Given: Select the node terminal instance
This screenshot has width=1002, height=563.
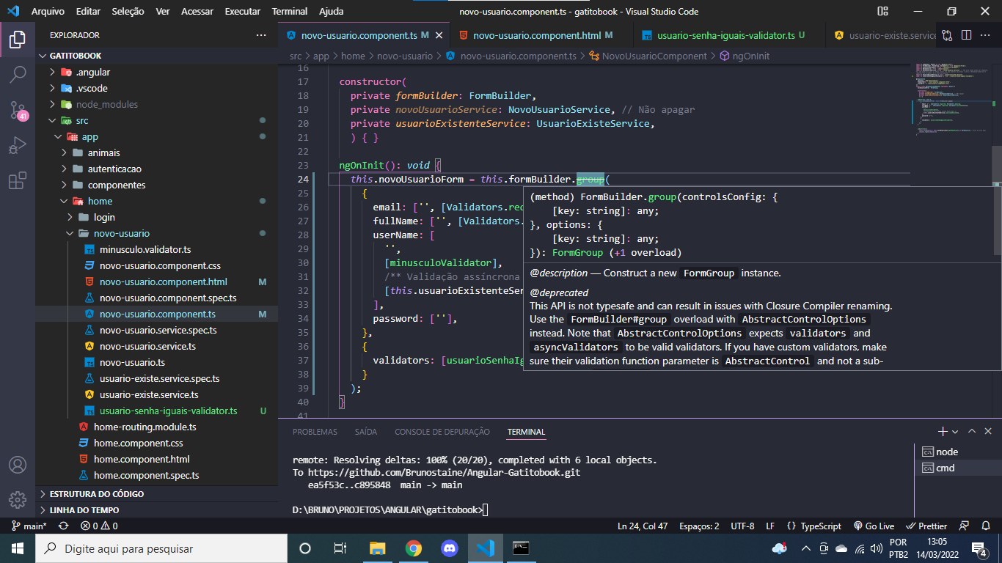Looking at the screenshot, I should pos(957,452).
